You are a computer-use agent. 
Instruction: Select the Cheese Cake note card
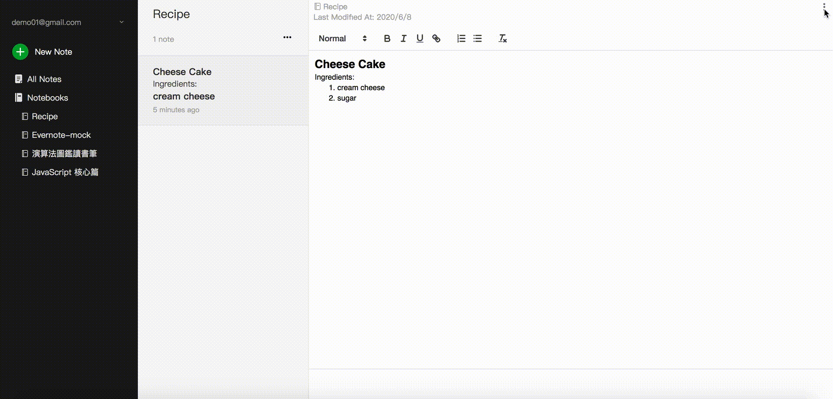click(223, 91)
